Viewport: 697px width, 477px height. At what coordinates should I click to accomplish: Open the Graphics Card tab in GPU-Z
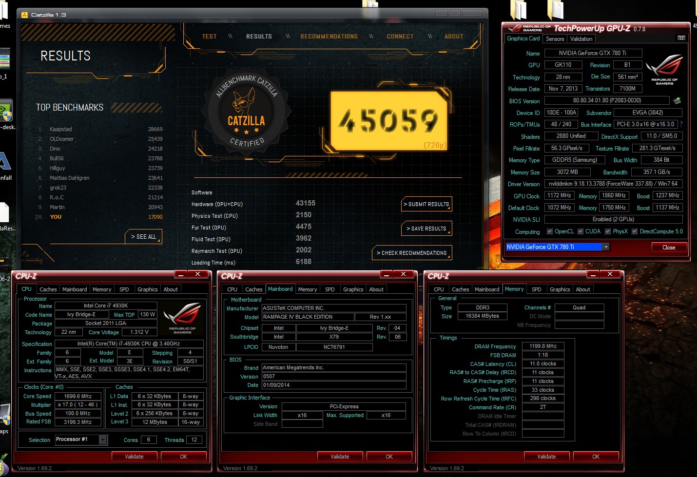(x=523, y=38)
